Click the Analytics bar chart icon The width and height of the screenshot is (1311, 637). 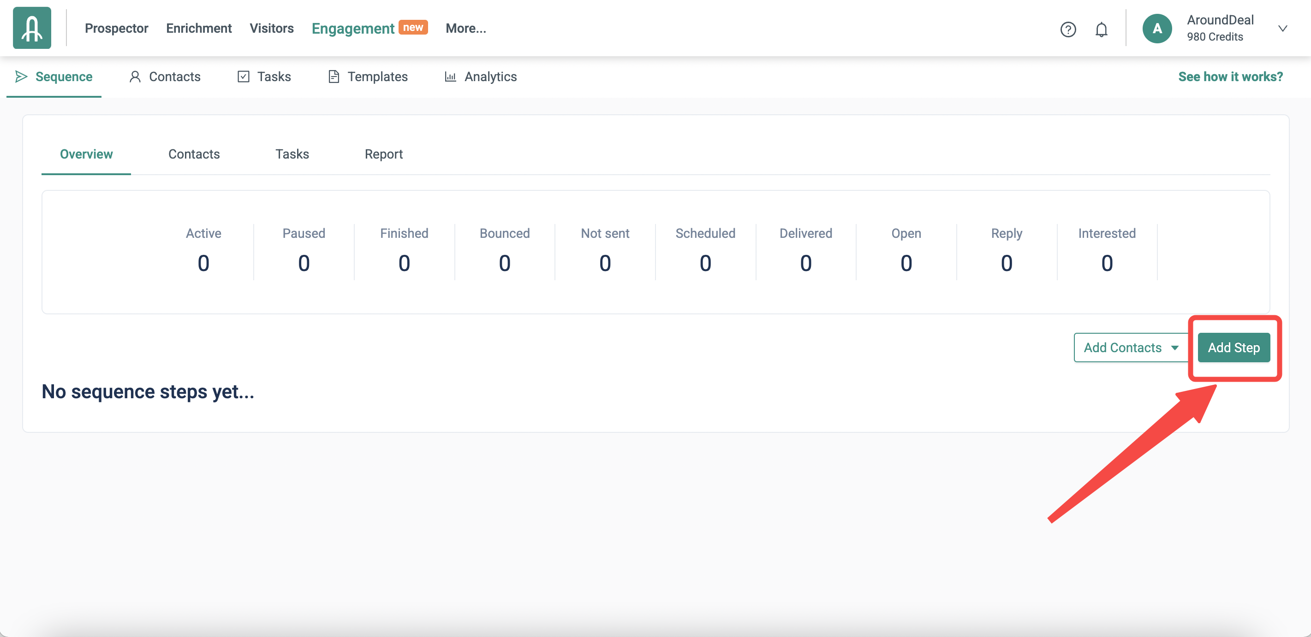450,77
